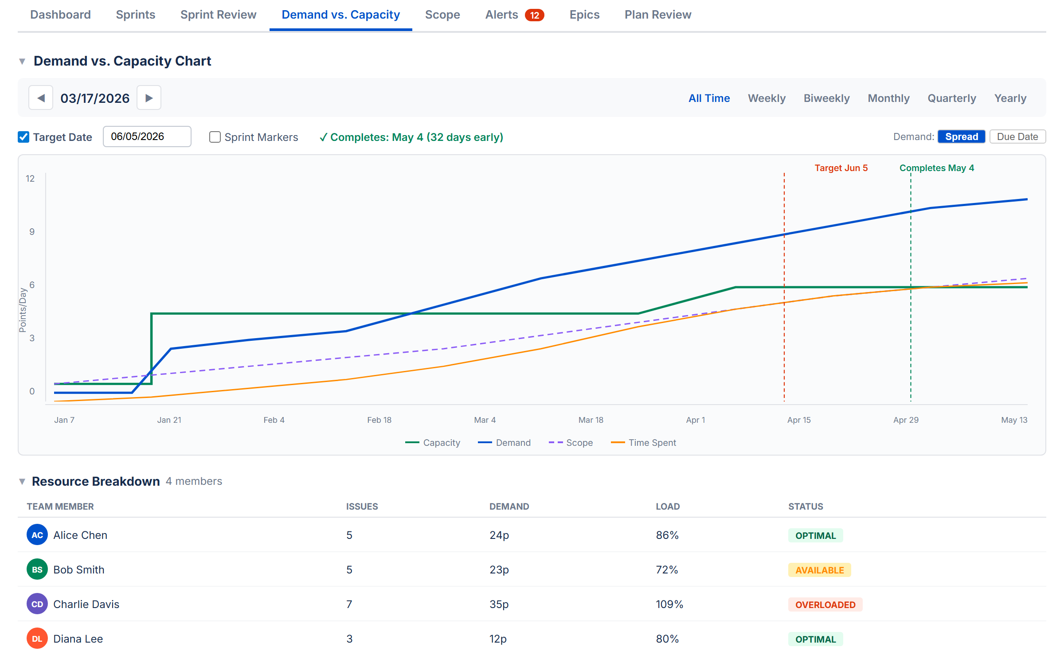Enable the Sprint Markers checkbox
Image resolution: width=1064 pixels, height=655 pixels.
click(x=215, y=137)
